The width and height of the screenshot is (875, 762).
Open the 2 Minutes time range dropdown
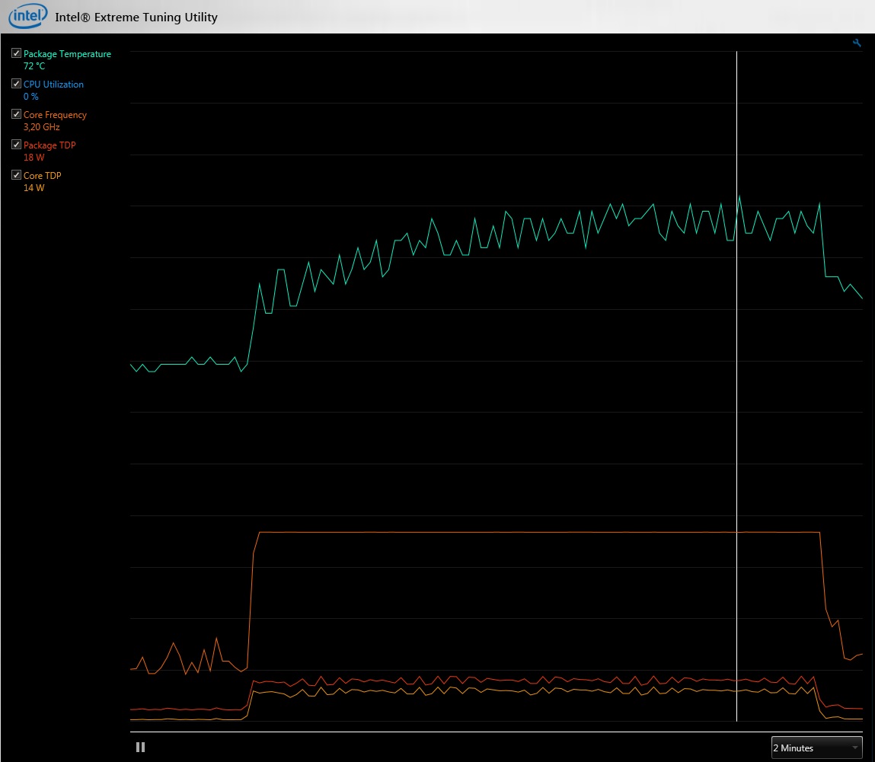[817, 748]
